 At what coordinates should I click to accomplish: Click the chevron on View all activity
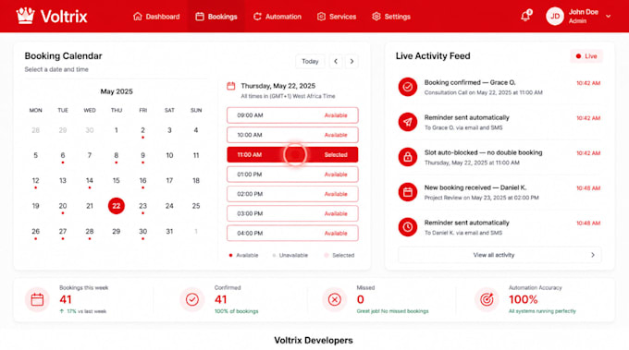(x=593, y=255)
